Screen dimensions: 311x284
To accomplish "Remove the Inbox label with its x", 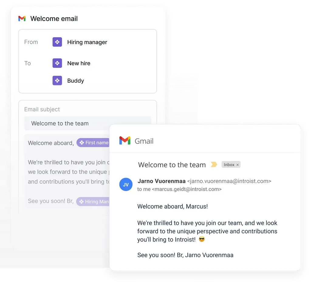I will coord(238,165).
